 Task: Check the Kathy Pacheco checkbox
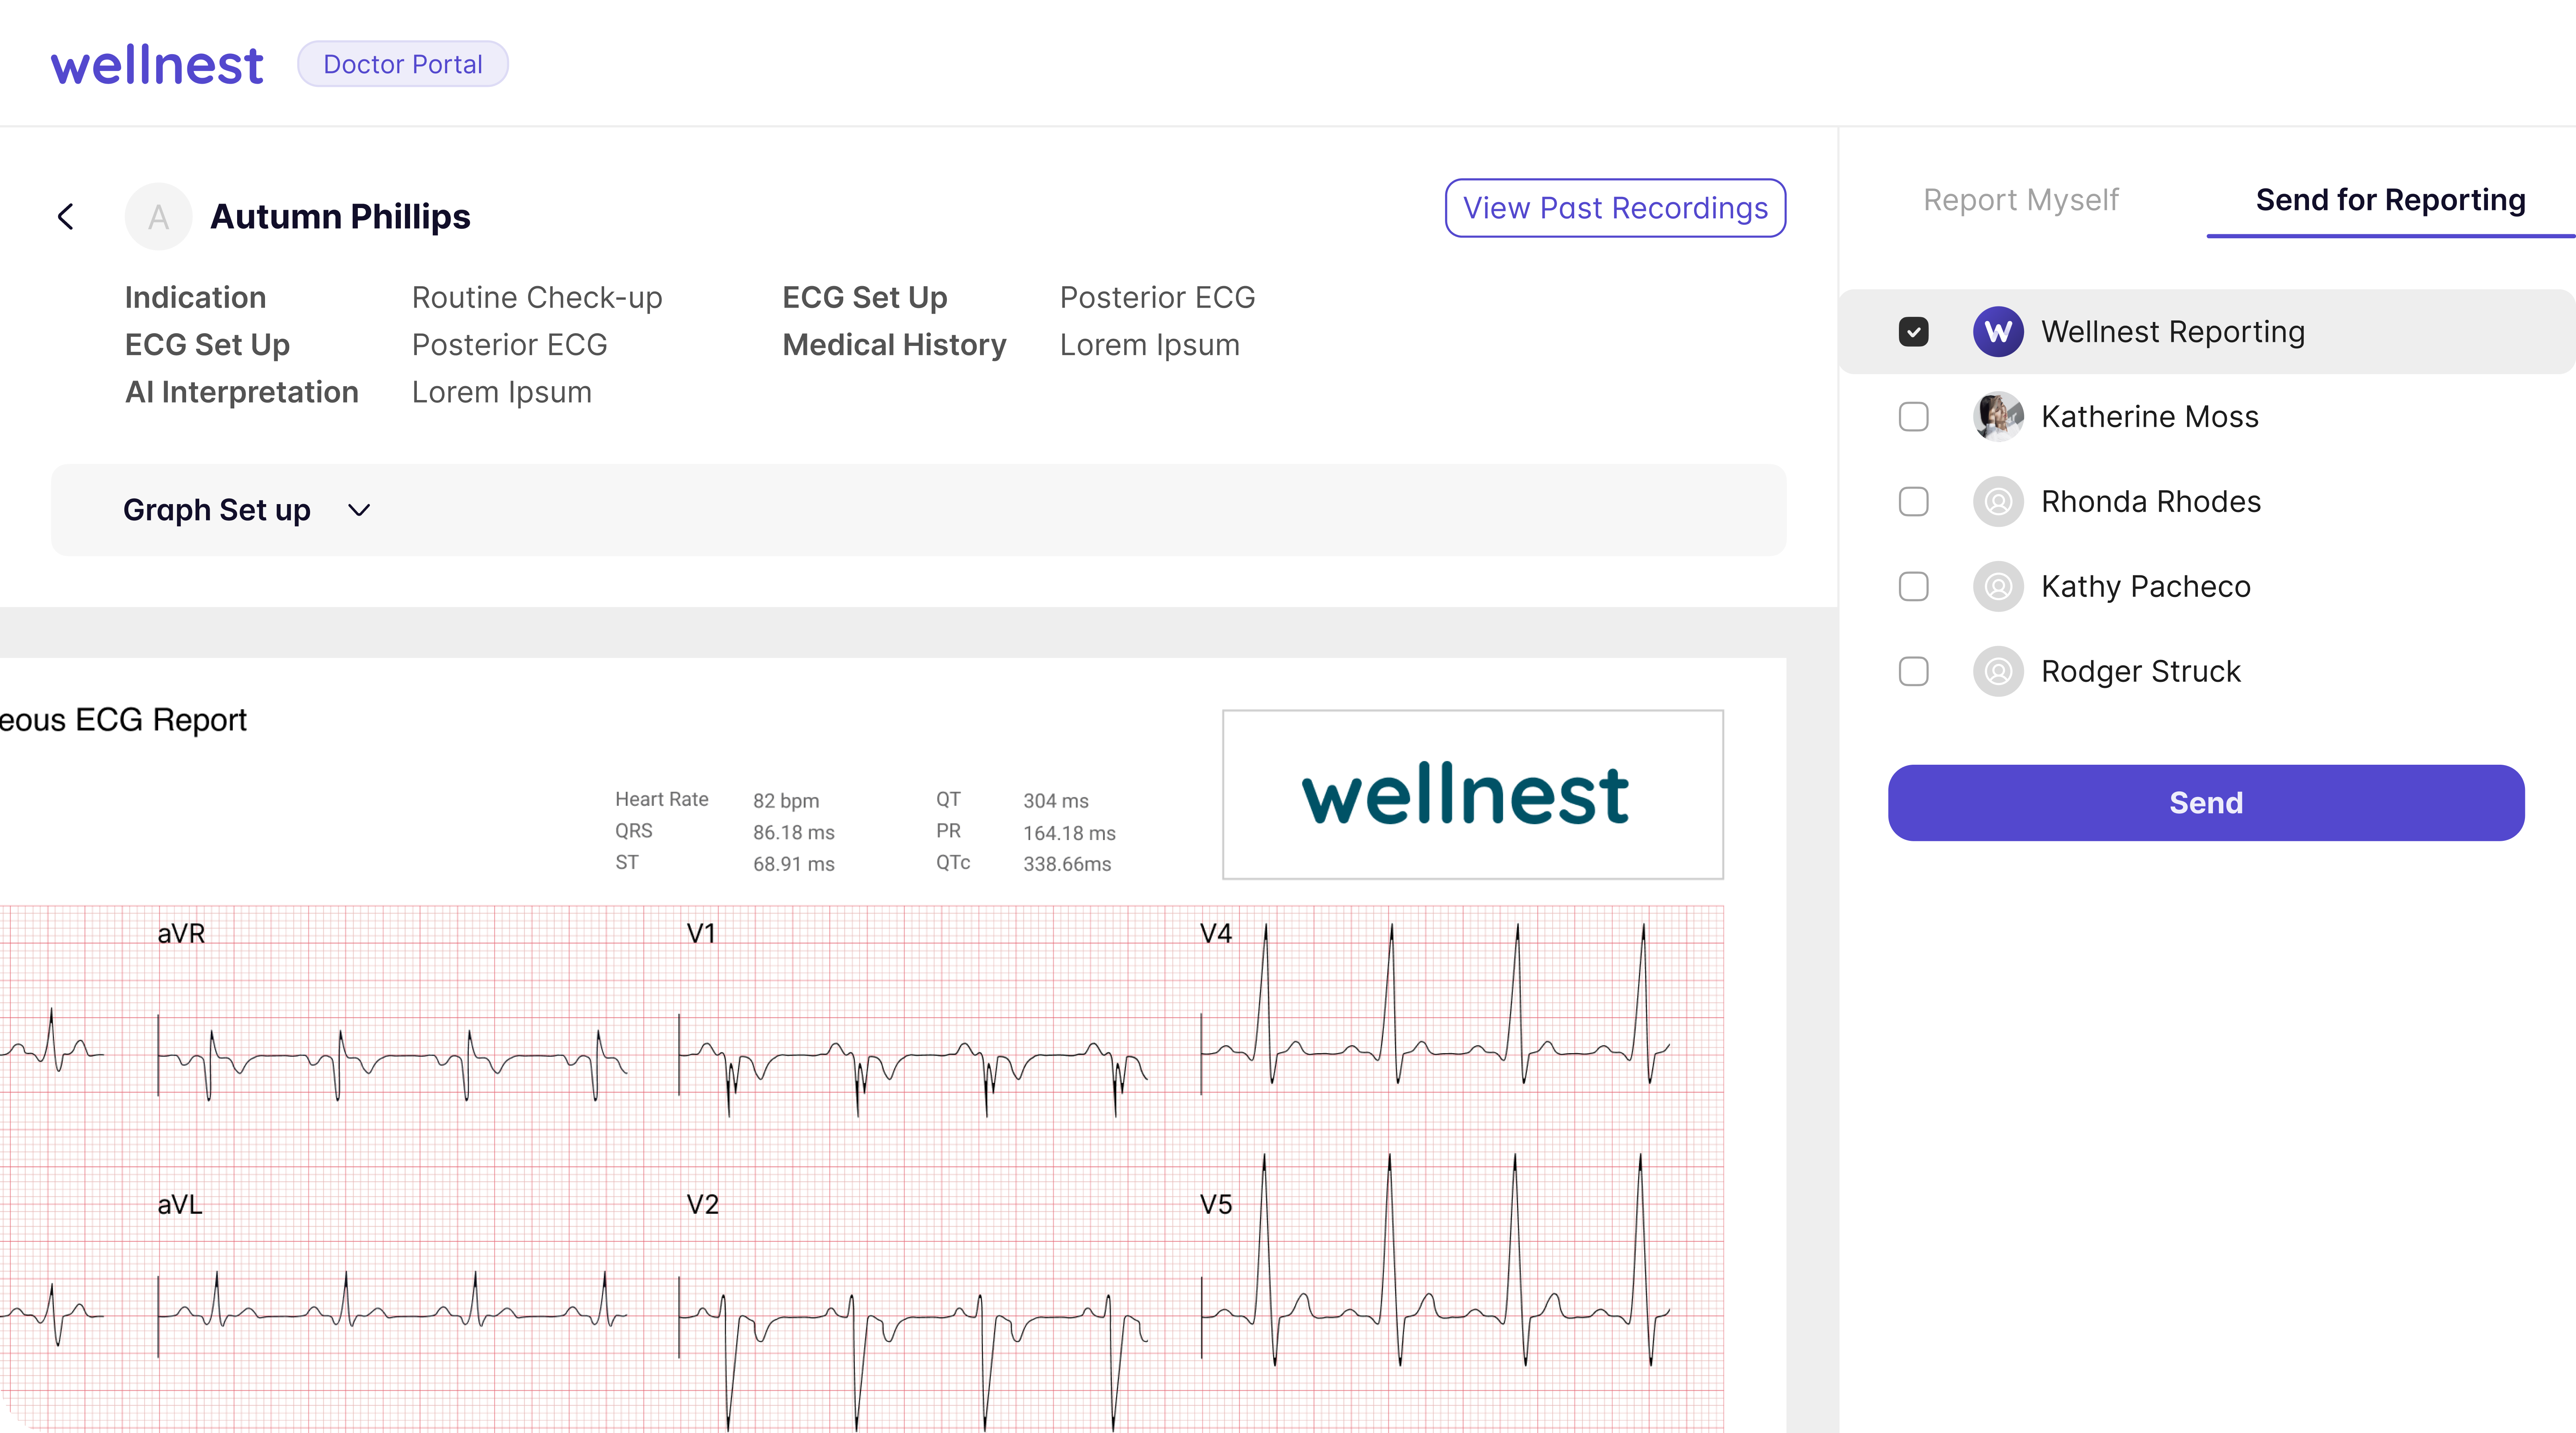pos(1914,586)
